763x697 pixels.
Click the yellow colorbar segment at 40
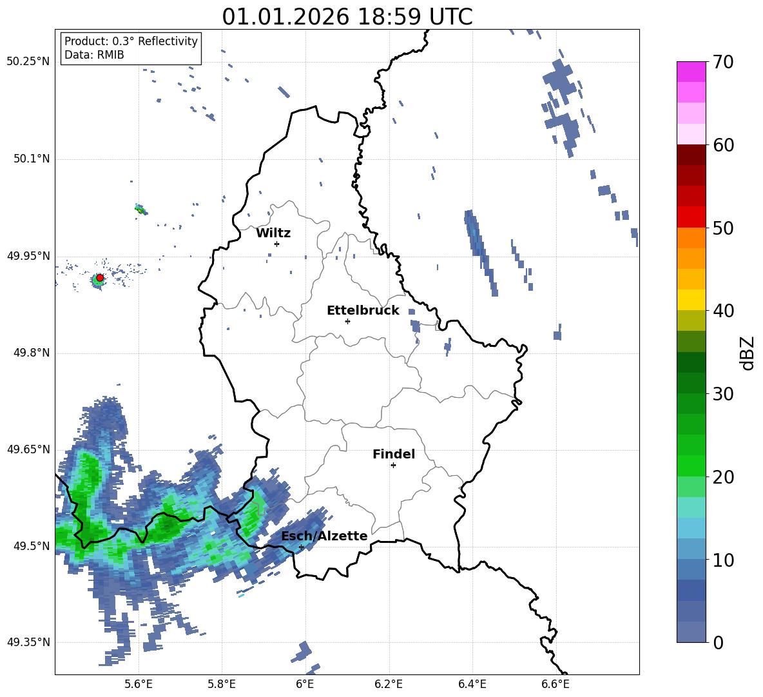691,300
